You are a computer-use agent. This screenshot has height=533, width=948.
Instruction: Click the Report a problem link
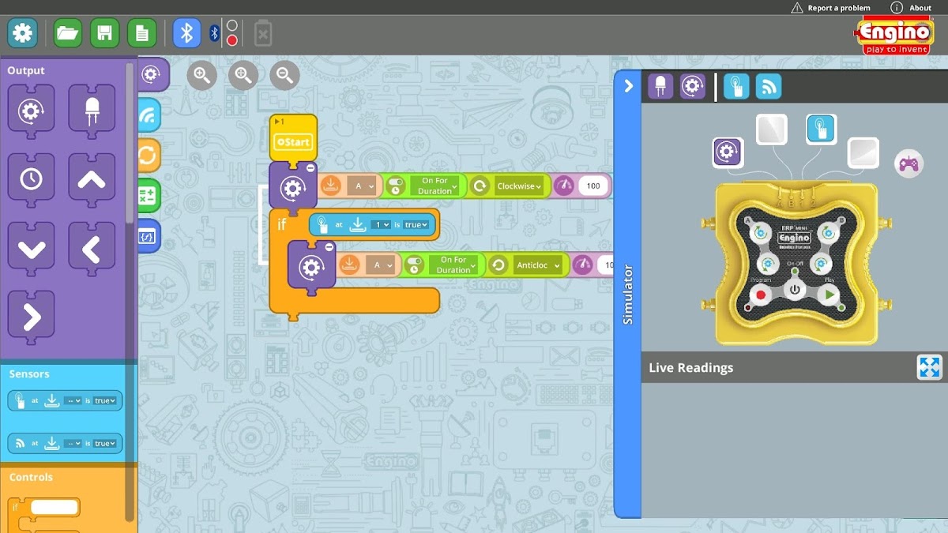pos(830,8)
